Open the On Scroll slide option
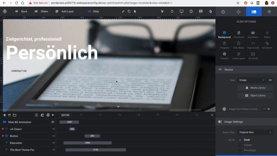277x156 pixels. (x=253, y=56)
